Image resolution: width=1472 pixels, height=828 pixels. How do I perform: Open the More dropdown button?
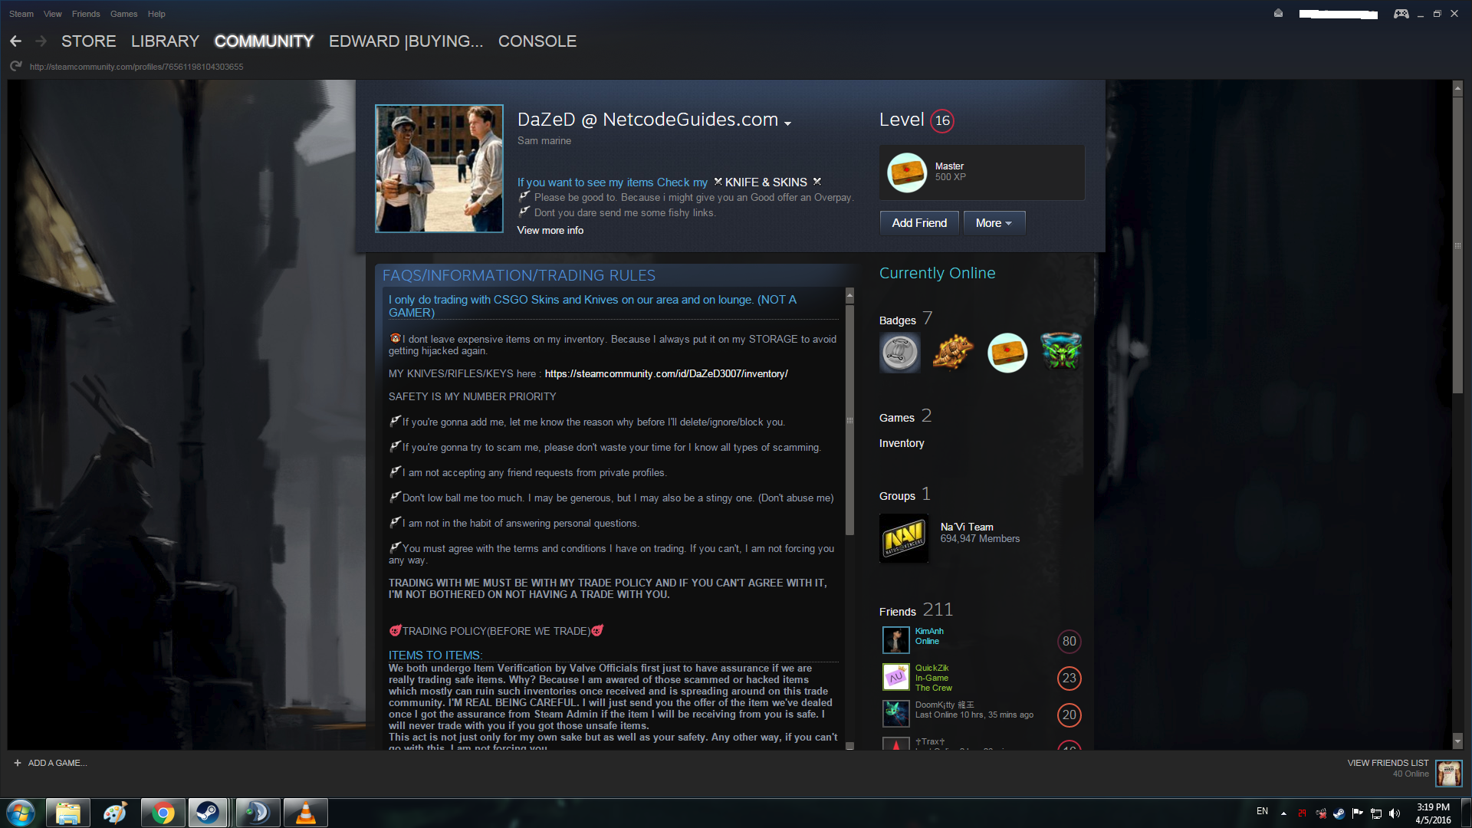click(x=994, y=223)
